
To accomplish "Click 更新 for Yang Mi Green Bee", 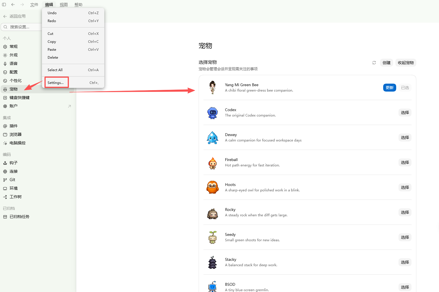I will pos(390,88).
